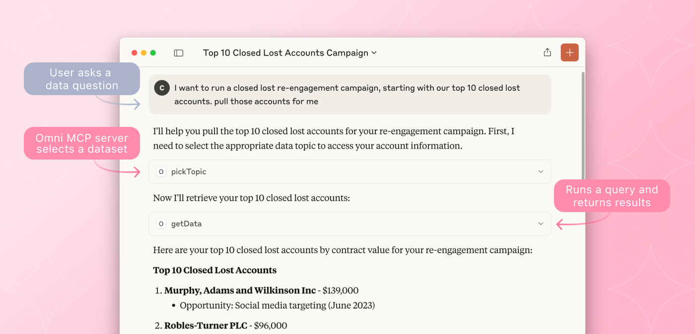
Task: Expand the getData chevron
Action: (x=541, y=223)
